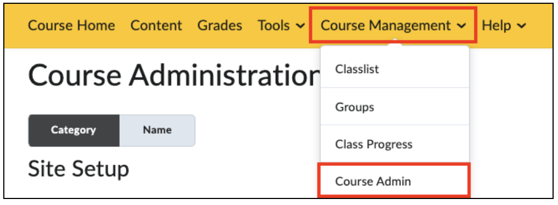Open Course Admin from the dropdown
This screenshot has width=558, height=205.
(394, 181)
